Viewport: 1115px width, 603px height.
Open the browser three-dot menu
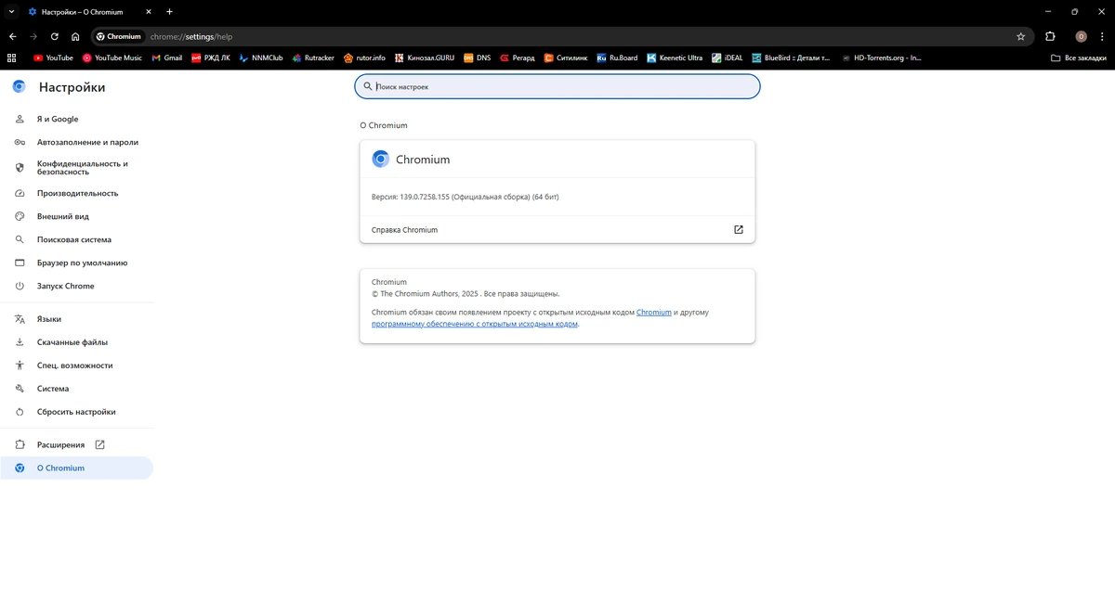(x=1103, y=36)
